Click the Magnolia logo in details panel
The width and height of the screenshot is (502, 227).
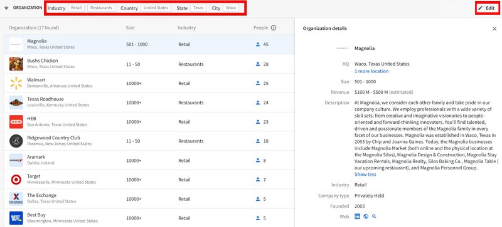342,49
